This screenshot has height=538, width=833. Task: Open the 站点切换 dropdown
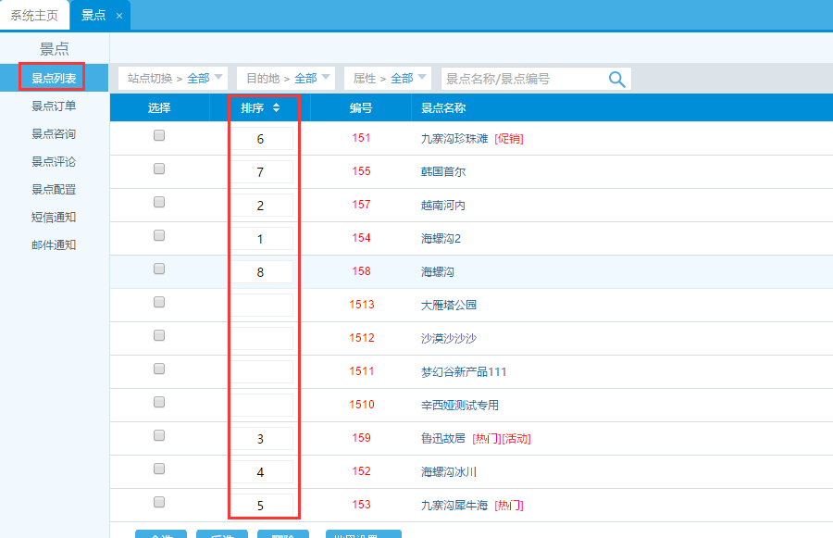click(x=171, y=79)
